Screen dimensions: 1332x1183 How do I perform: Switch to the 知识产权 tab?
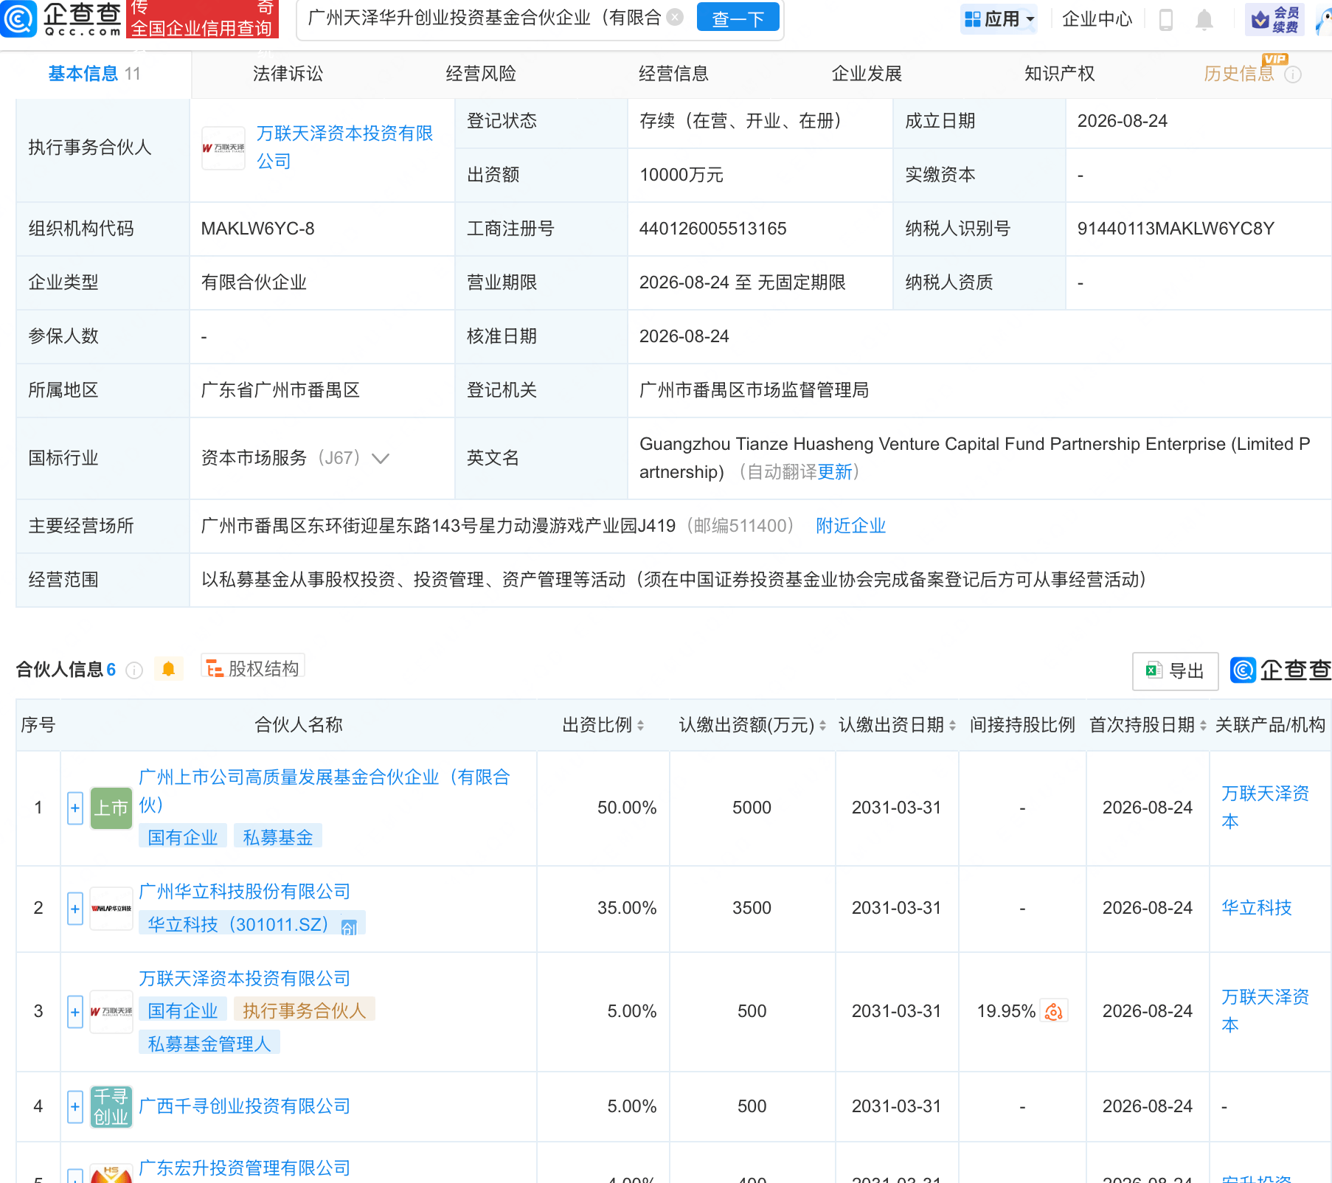(1059, 74)
